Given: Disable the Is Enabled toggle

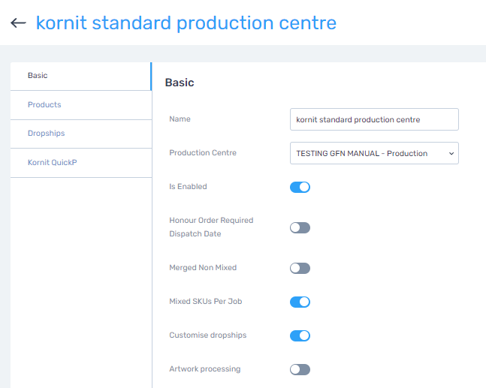Looking at the screenshot, I should point(300,187).
